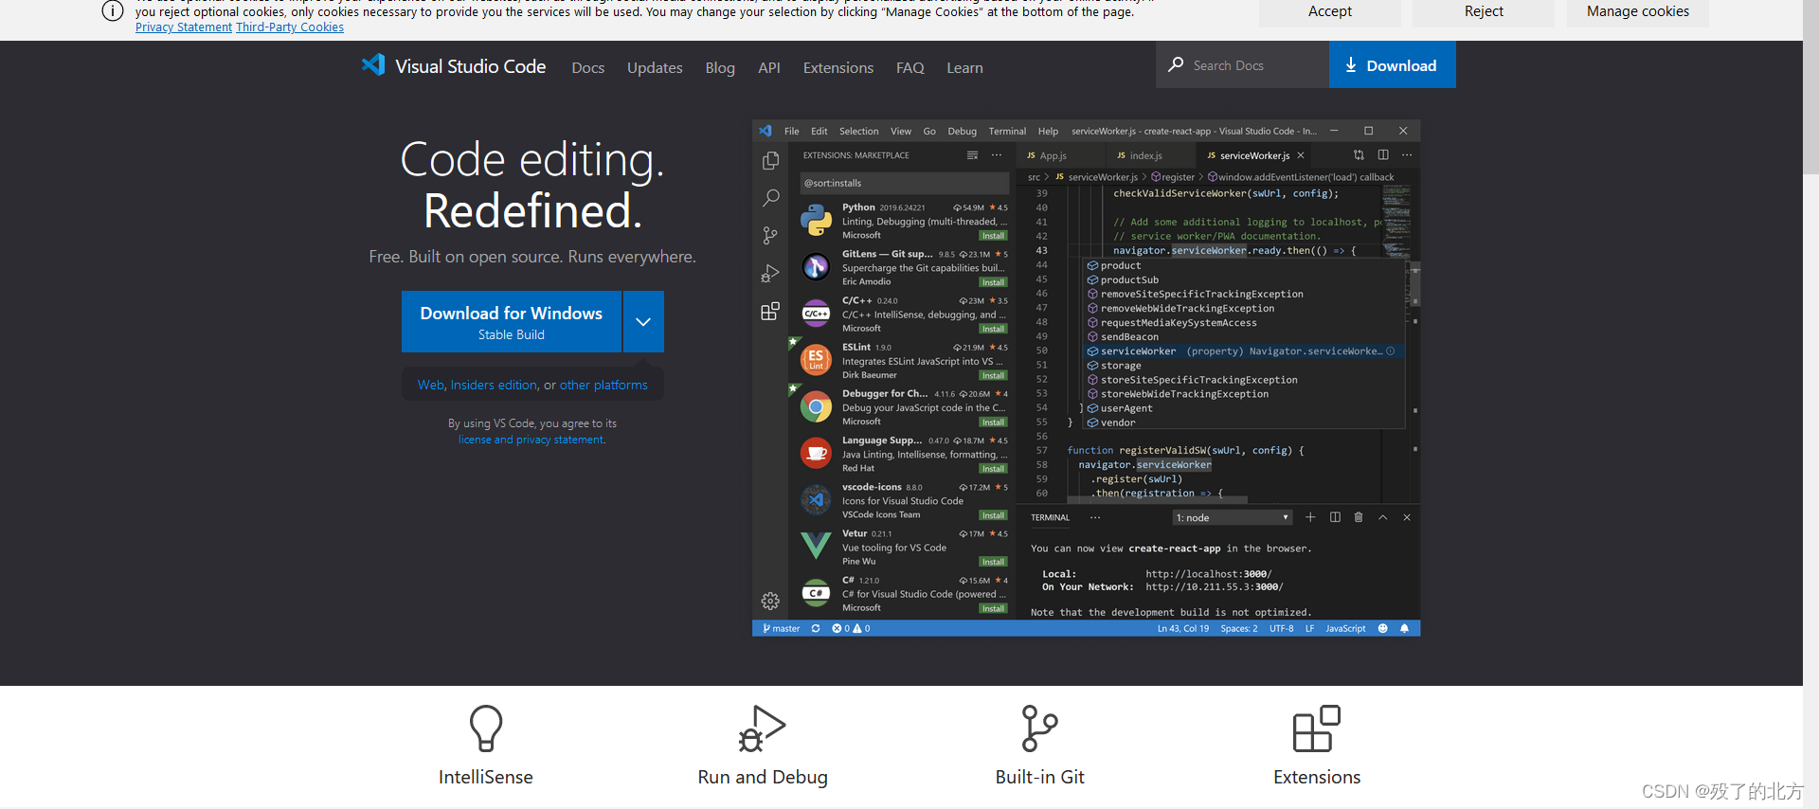
Task: Click the Visual Studio Code logo icon
Action: 373,65
